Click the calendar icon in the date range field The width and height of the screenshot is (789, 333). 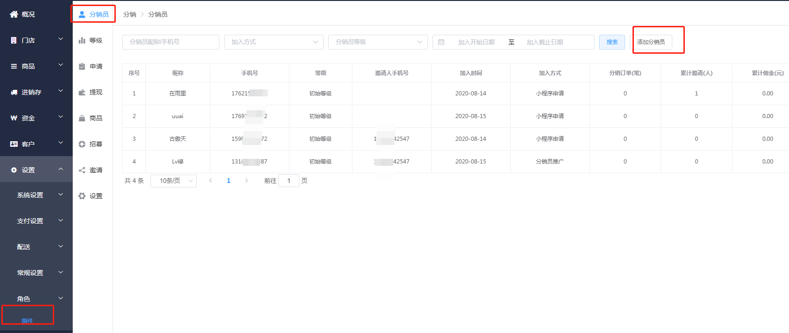[x=441, y=42]
